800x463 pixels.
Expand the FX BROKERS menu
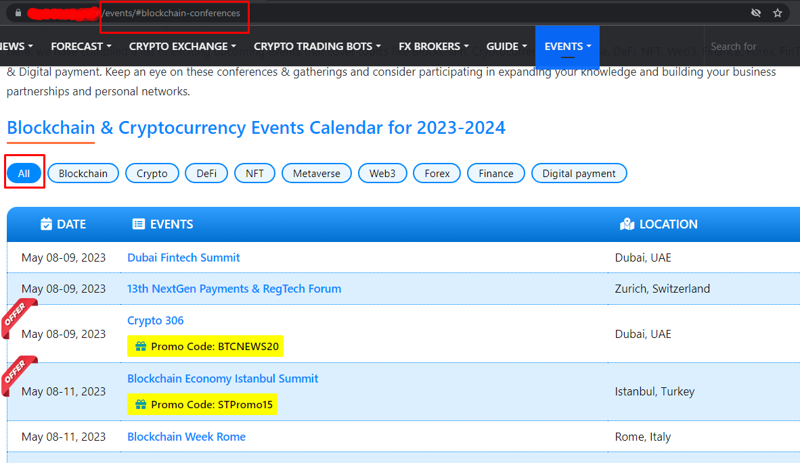pos(434,47)
